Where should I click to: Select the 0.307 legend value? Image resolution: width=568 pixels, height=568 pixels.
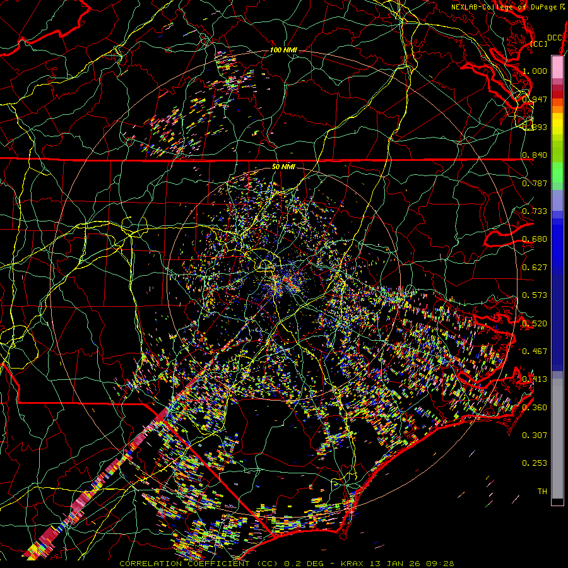click(535, 435)
